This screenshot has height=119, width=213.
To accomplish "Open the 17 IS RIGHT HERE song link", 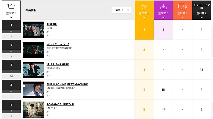I will point(58,64).
